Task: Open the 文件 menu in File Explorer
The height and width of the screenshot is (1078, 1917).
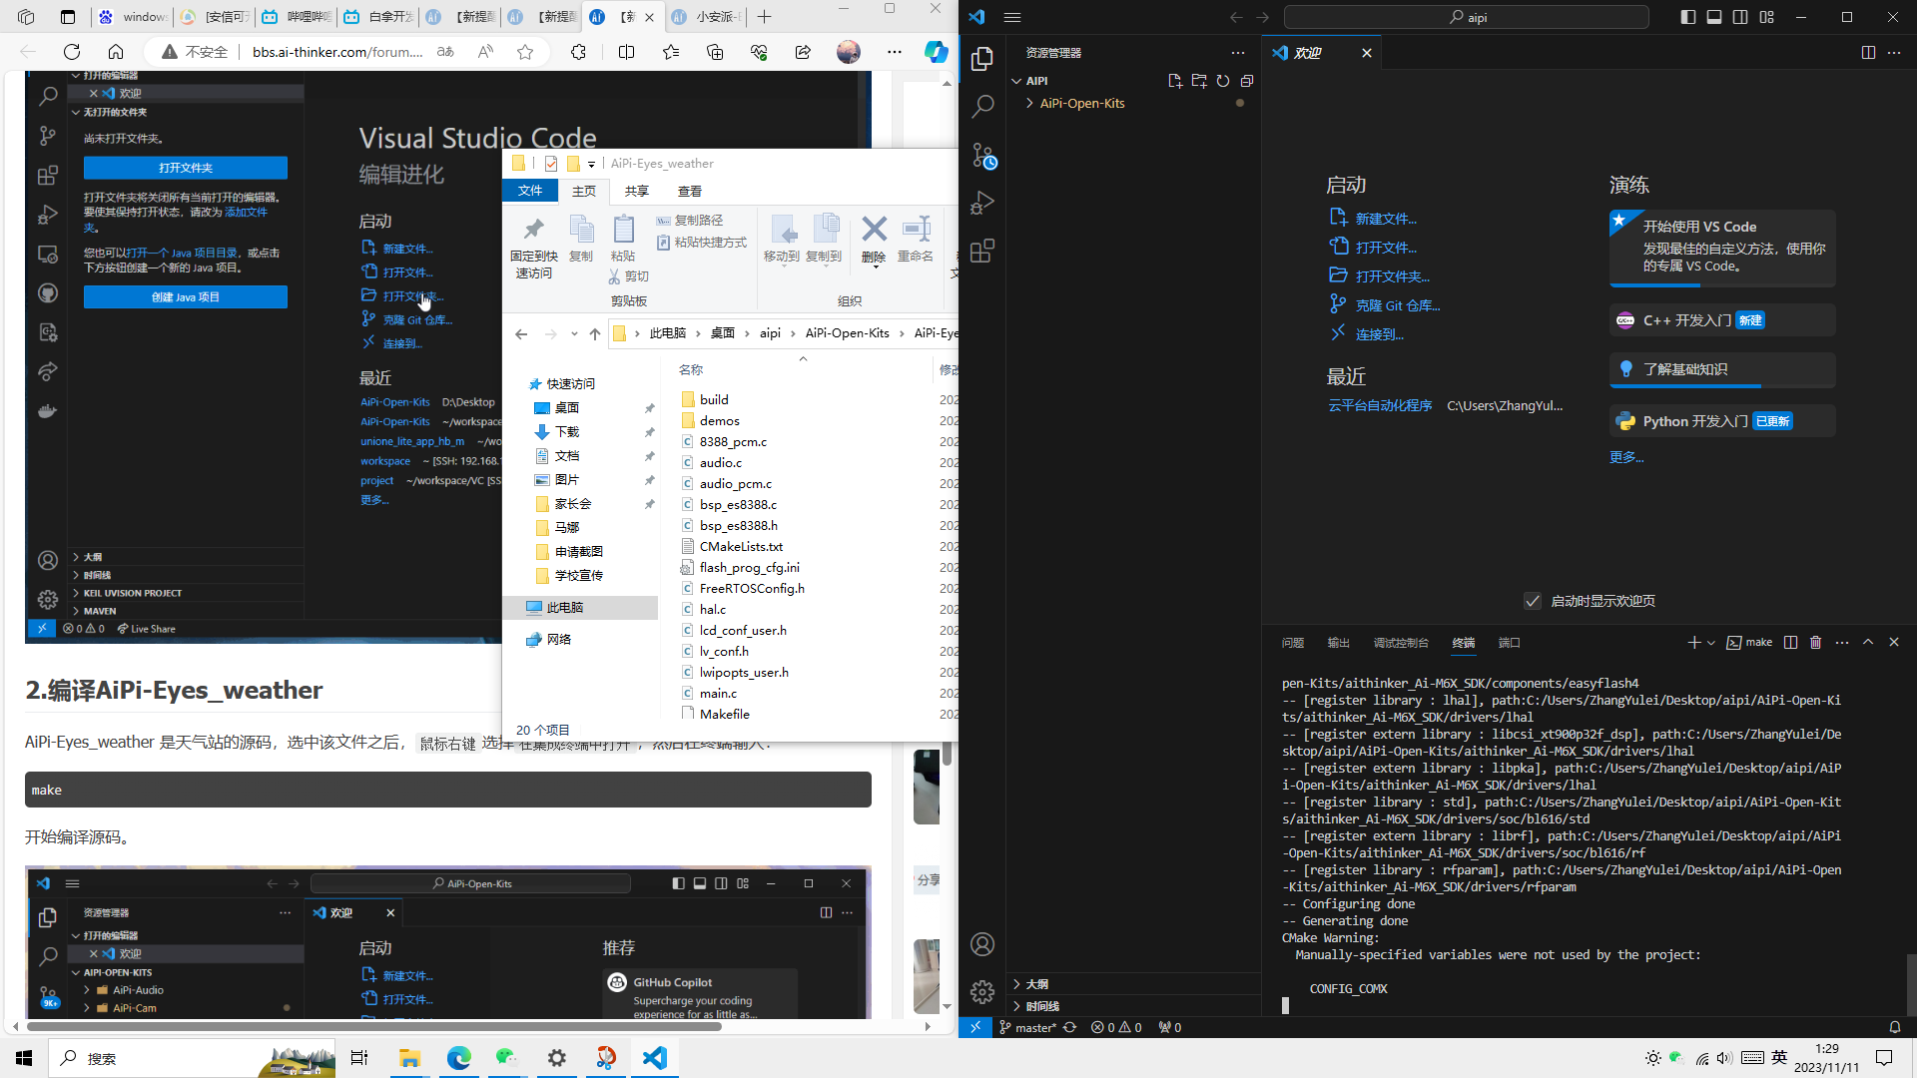Action: coord(530,191)
